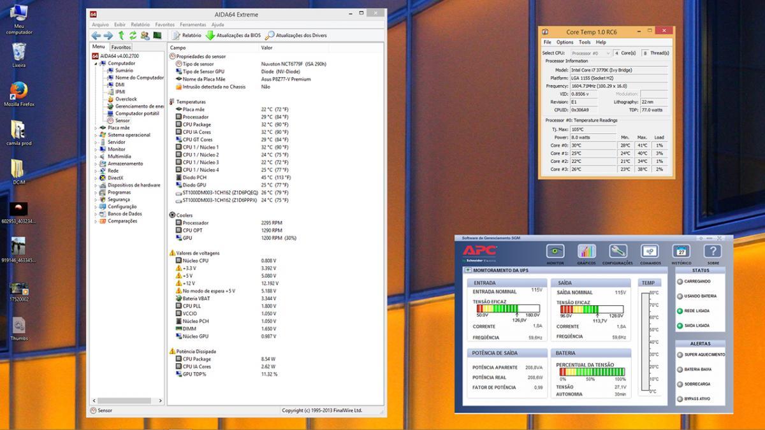Image resolution: width=765 pixels, height=430 pixels.
Task: Go forward with AIDA64 blue right arrow
Action: point(108,36)
